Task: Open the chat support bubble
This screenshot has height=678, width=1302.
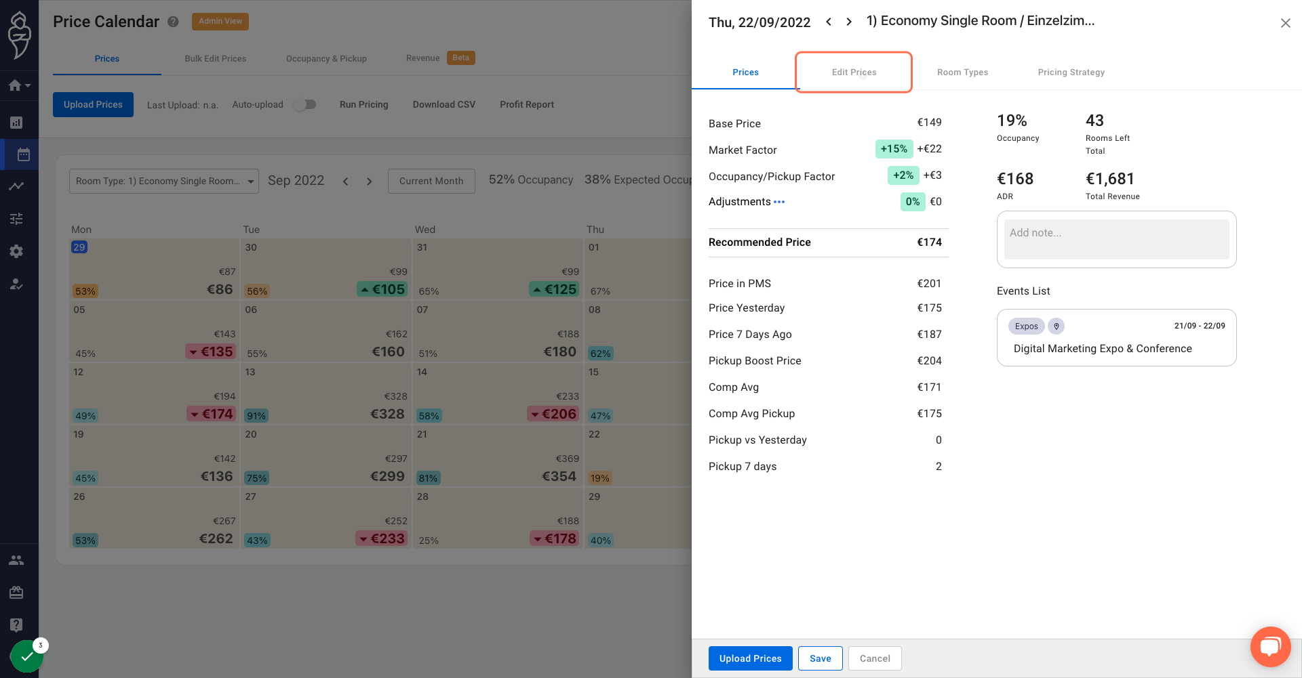Action: click(1270, 647)
